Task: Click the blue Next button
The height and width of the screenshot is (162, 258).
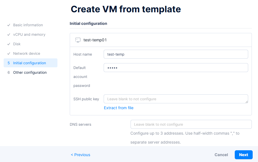Action: tap(243, 155)
